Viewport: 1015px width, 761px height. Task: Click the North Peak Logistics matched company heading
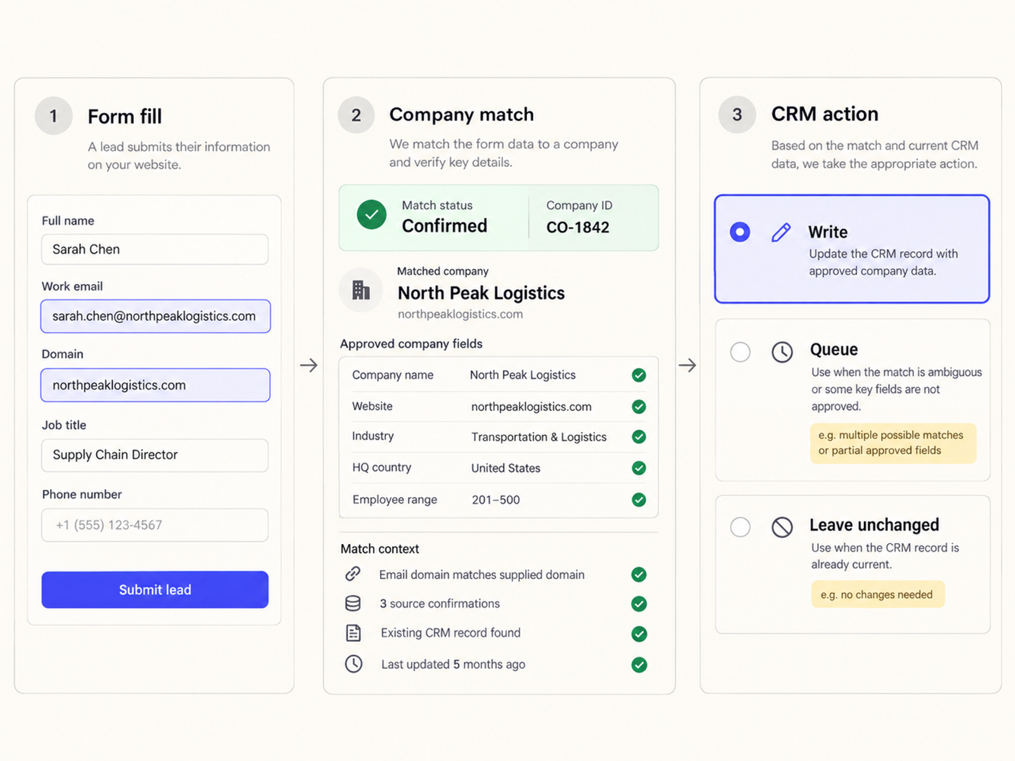click(x=481, y=293)
